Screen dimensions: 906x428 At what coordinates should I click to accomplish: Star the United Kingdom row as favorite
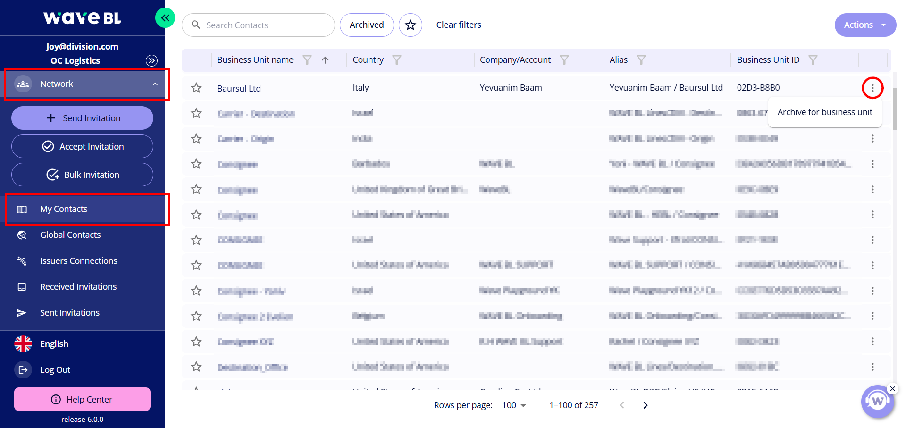(196, 190)
